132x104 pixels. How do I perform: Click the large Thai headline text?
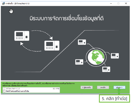pos(66,18)
